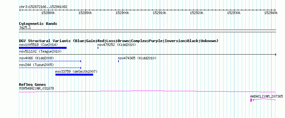Viewport: 285px width, 118px height.
Task: Select the magenta AADACL2 exon block
Action: click(251, 100)
